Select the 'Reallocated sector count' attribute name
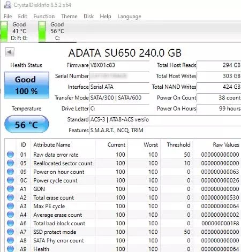The height and width of the screenshot is (252, 241). (x=63, y=163)
